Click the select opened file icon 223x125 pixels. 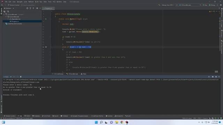click(x=27, y=8)
